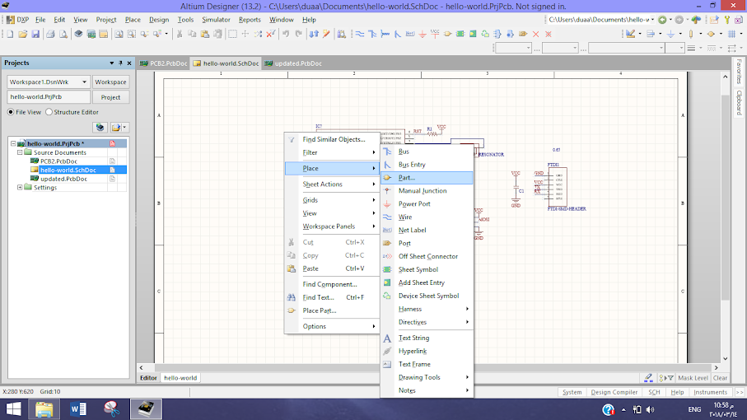Switch to the PCB2.PcbDoc tab
Screen dimensions: 747x420
click(164, 63)
